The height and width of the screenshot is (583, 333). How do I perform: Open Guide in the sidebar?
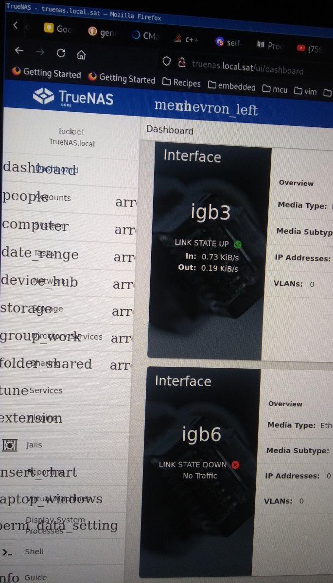(x=35, y=577)
